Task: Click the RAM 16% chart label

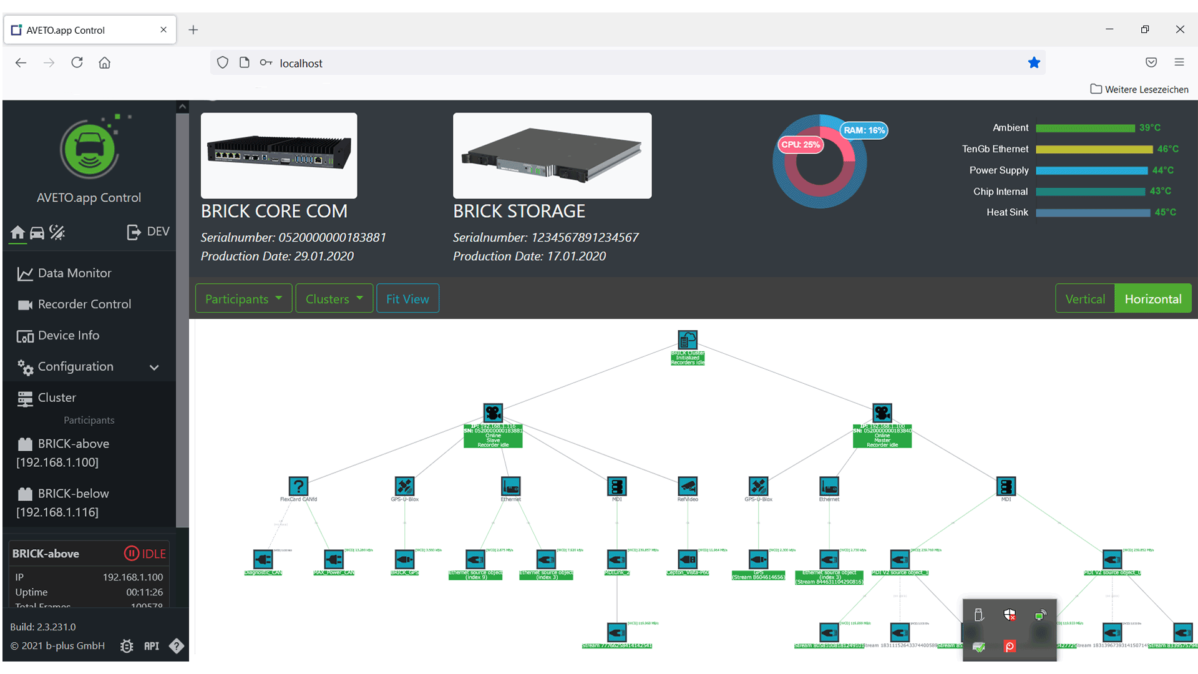Action: tap(864, 130)
